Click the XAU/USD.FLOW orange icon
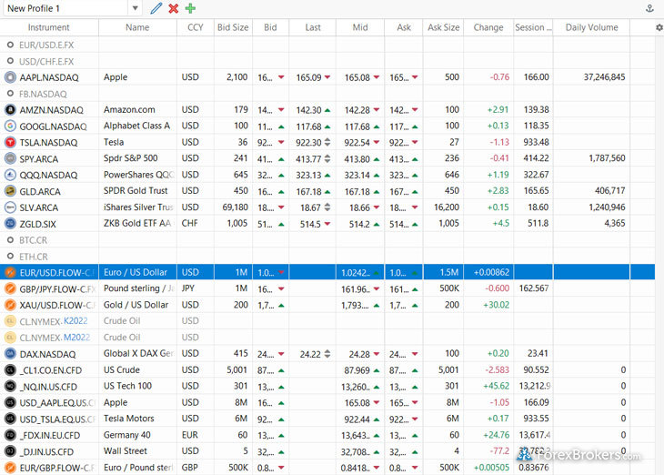664x475 pixels. click(x=10, y=305)
